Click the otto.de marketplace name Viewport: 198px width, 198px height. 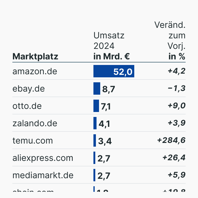point(27,106)
